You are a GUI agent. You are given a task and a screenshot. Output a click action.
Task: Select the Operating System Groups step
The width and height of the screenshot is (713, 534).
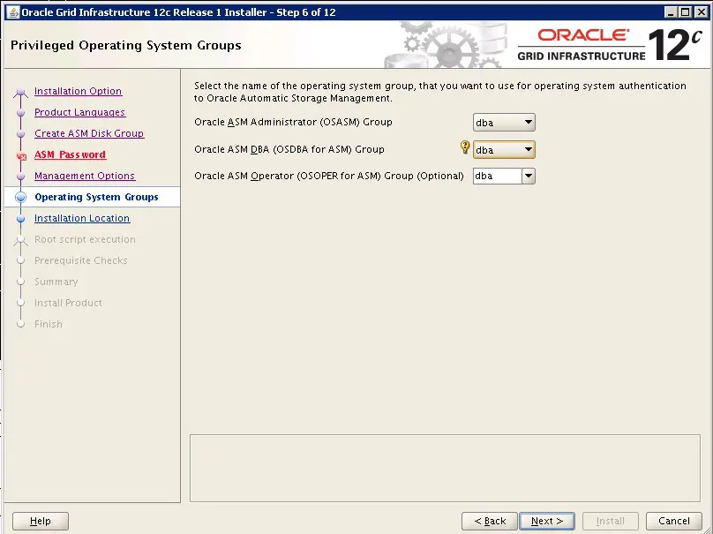[96, 197]
